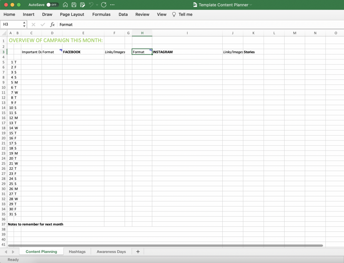
Task: Select row 3 header
Action: tap(3, 52)
